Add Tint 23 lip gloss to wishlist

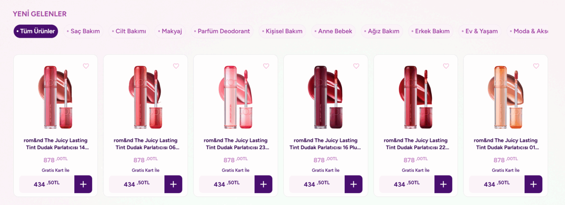point(266,66)
